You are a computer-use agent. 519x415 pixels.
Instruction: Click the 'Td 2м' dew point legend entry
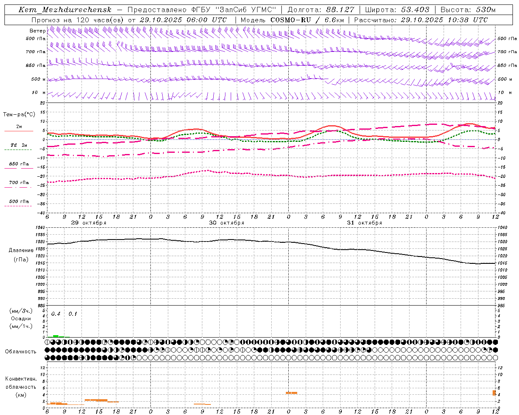click(x=19, y=145)
